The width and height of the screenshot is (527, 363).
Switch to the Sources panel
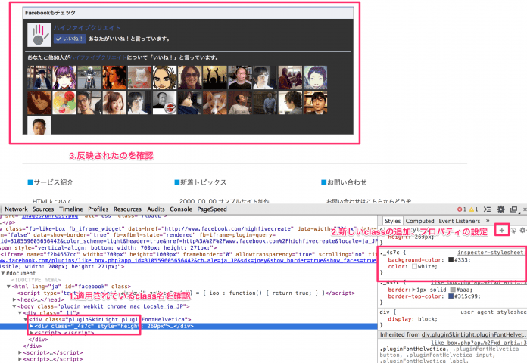[x=43, y=209]
